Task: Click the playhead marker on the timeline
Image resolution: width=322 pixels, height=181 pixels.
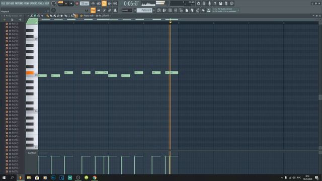Action: (170, 22)
